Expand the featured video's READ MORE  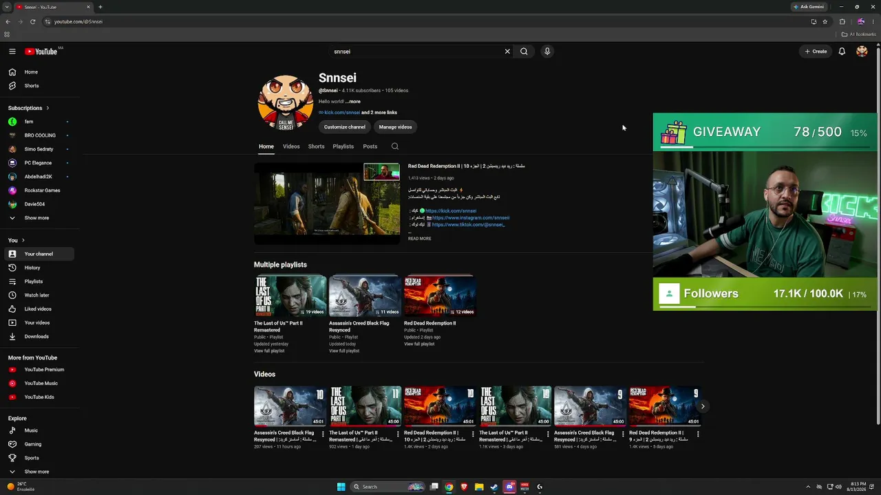point(419,239)
